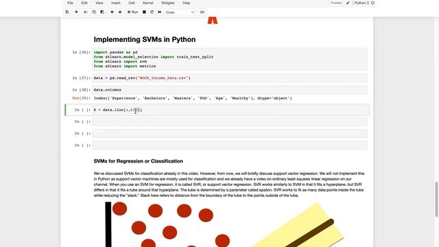439x247 pixels.
Task: Paste cells below icon
Action: tap(102, 12)
